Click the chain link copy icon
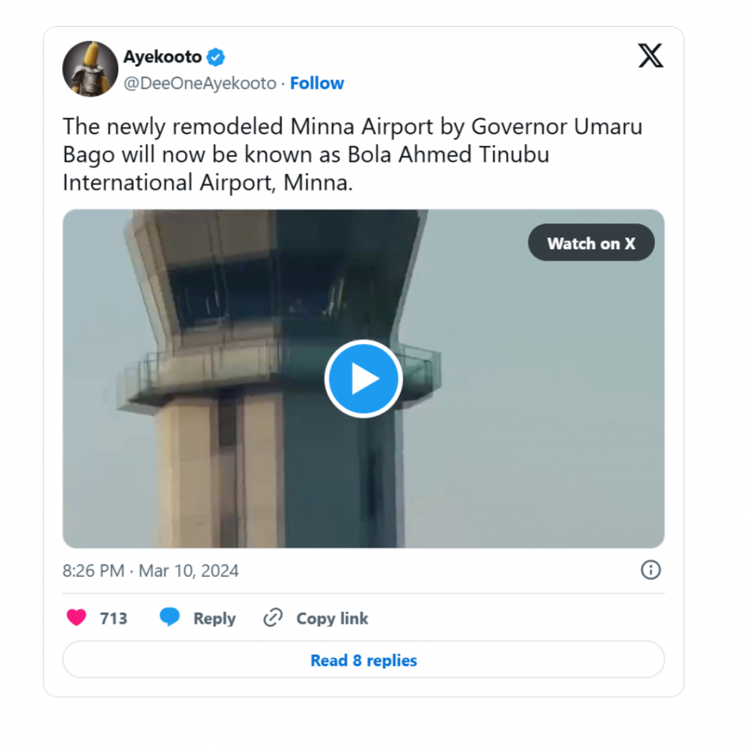Screen dimensions: 746x746 [x=273, y=618]
